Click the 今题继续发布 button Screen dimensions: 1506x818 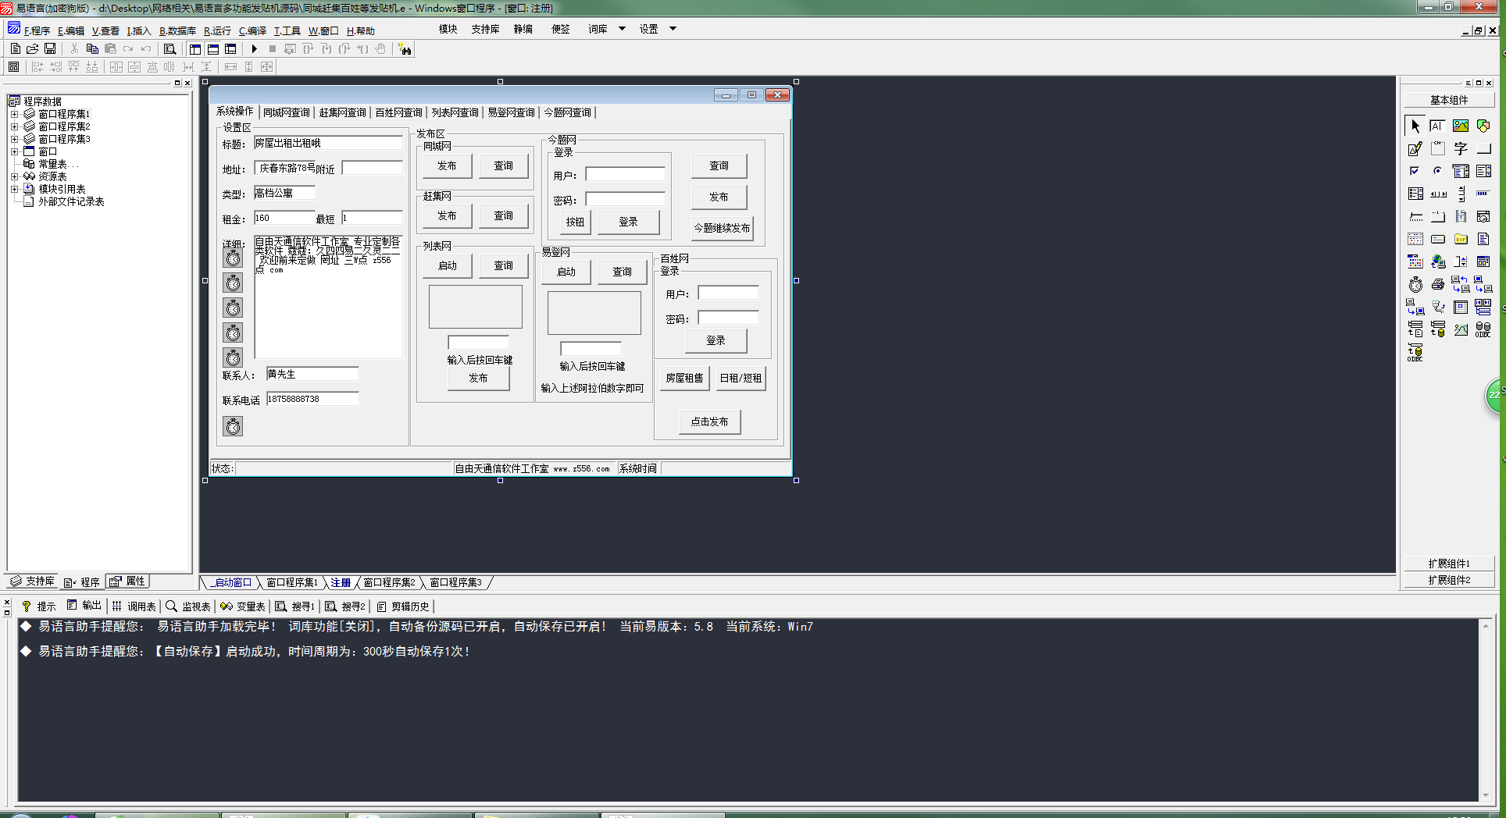[x=722, y=228]
